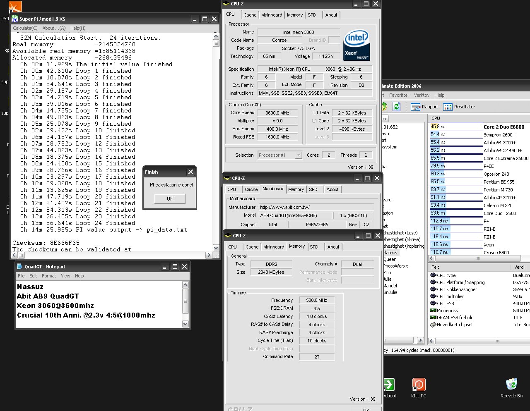Click the Minnebuss memory module icon

point(433,311)
